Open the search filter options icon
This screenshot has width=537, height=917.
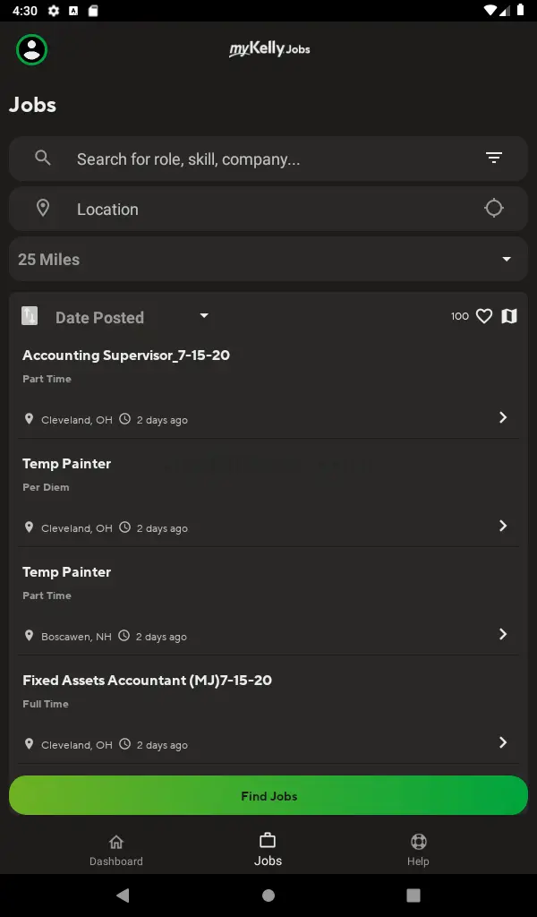click(493, 159)
